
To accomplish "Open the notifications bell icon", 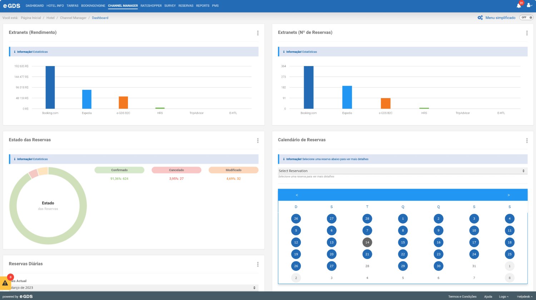I will coord(518,6).
